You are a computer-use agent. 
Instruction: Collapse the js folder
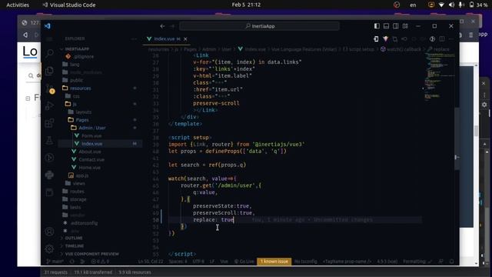tap(75, 104)
